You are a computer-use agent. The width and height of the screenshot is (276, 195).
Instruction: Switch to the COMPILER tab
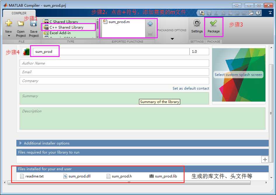19,13
